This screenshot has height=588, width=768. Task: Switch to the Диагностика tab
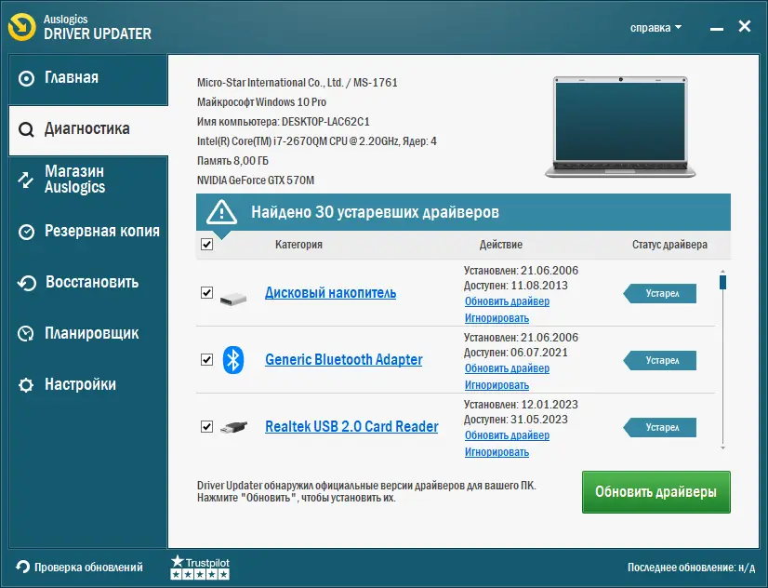tap(84, 128)
